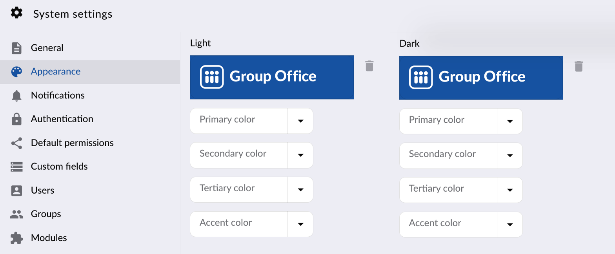Viewport: 615px width, 254px height.
Task: Open Light Primary color dropdown arrow
Action: 300,121
